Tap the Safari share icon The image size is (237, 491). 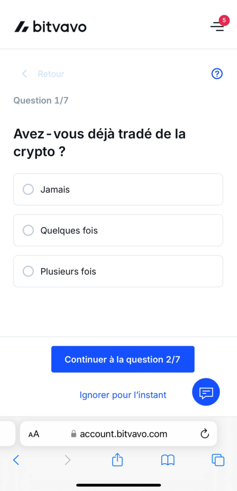click(x=118, y=460)
